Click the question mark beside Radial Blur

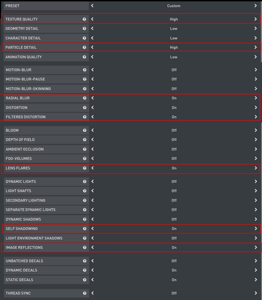[x=85, y=98]
